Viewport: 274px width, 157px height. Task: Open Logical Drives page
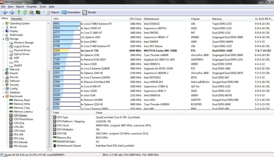pyautogui.click(x=21, y=46)
